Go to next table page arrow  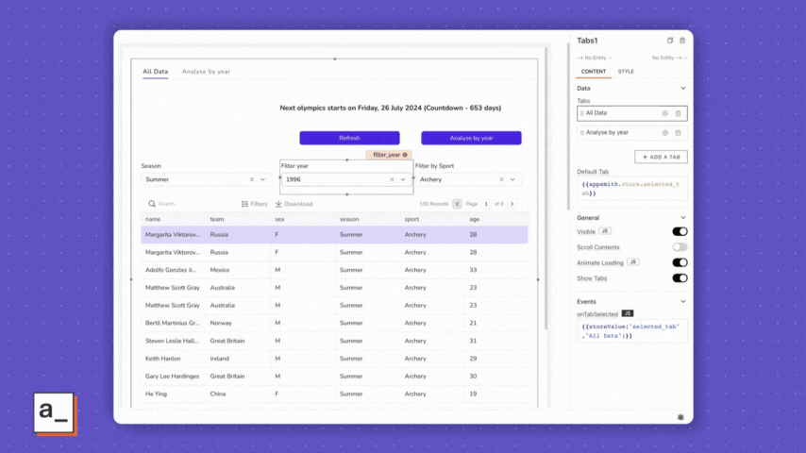click(512, 204)
